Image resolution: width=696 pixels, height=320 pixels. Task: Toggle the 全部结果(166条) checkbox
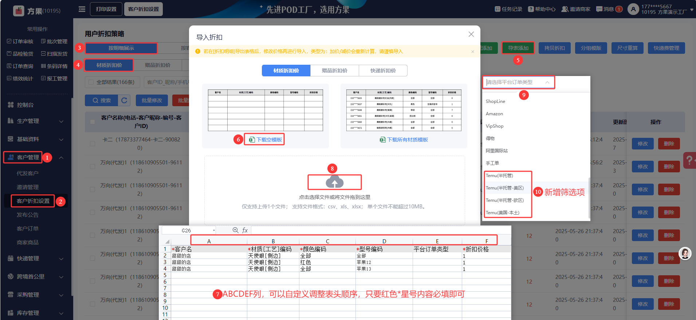91,82
